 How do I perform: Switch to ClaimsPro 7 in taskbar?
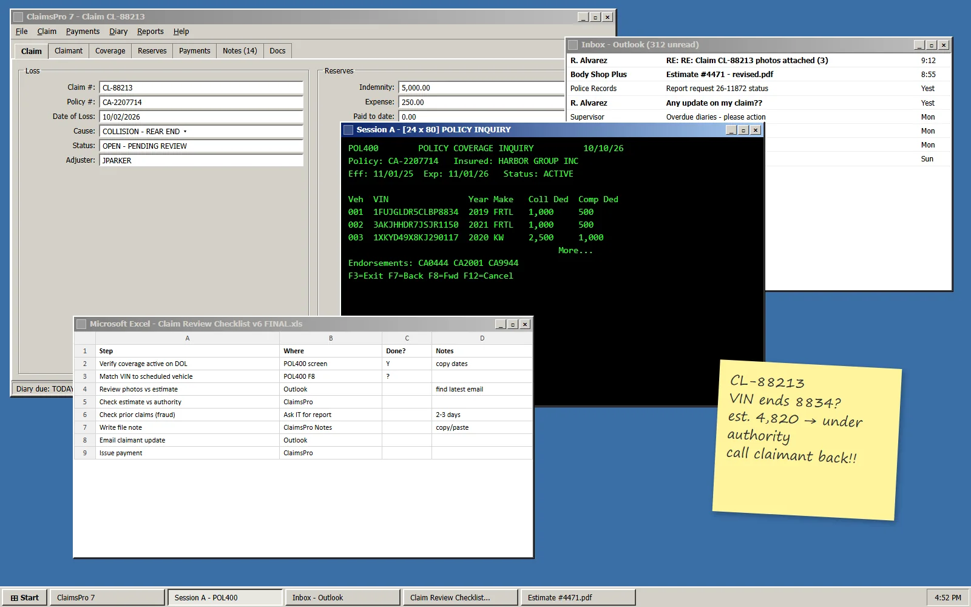pyautogui.click(x=107, y=597)
